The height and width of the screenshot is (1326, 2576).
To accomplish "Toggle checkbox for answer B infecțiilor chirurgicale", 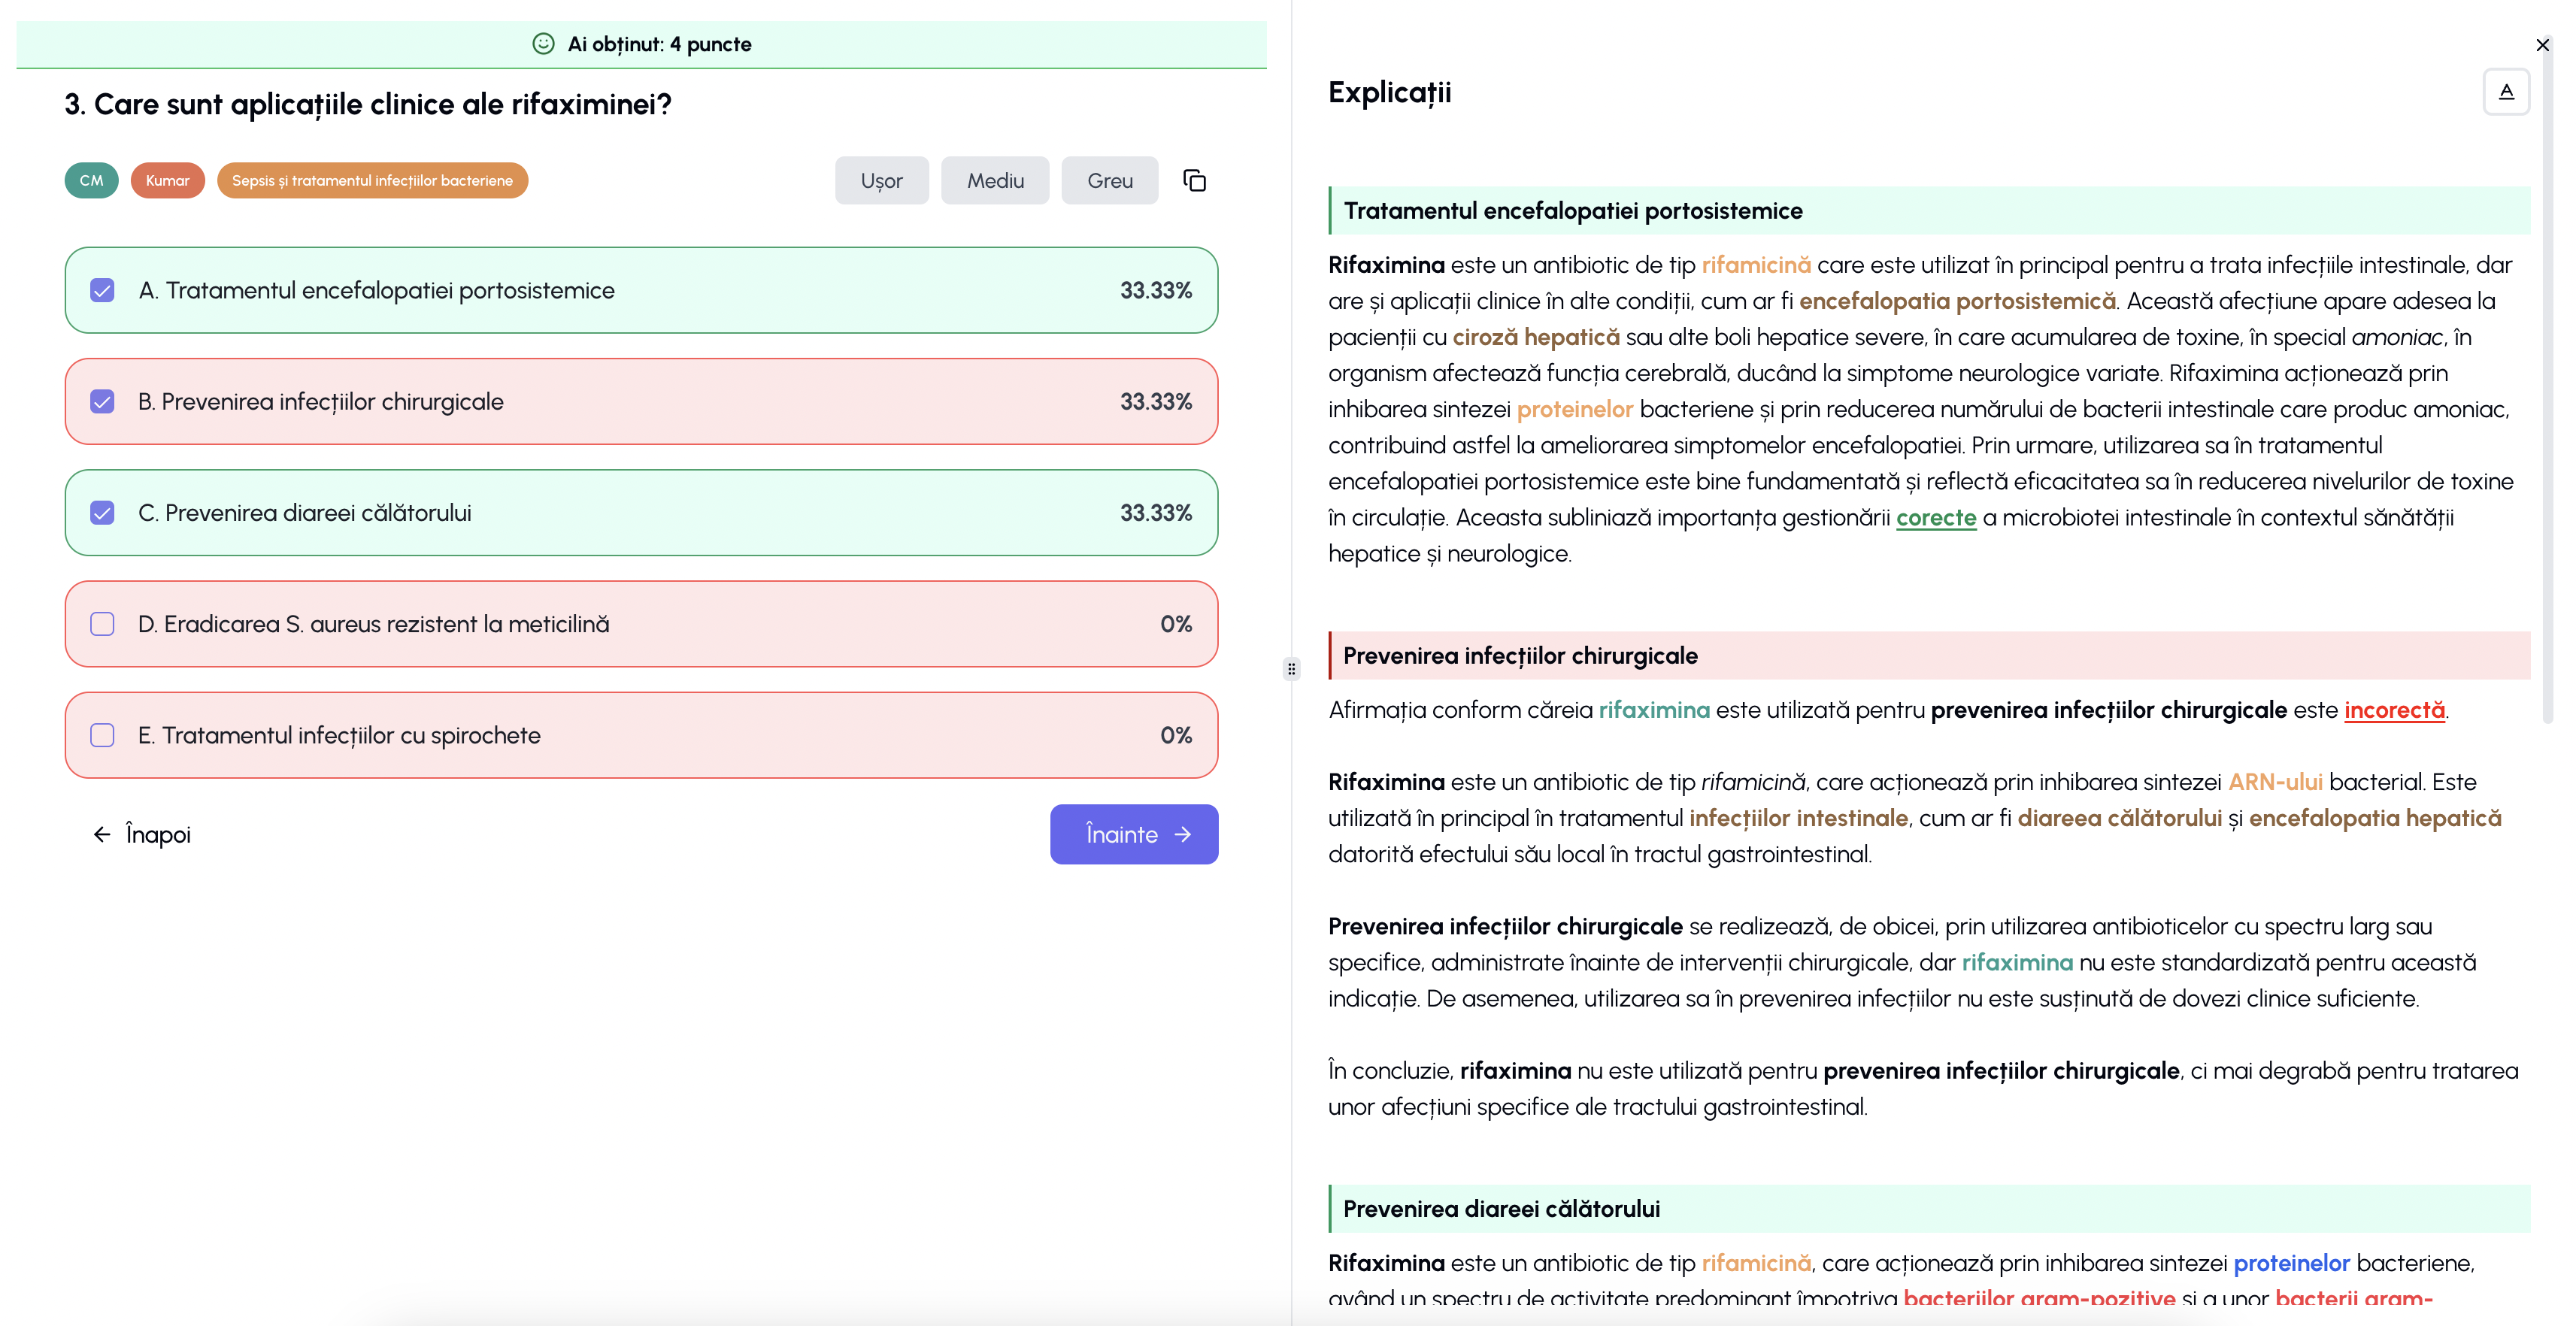I will pyautogui.click(x=102, y=402).
